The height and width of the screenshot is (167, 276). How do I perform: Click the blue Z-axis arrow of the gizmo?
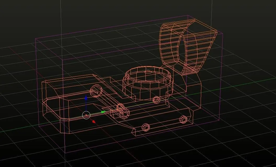point(86,98)
